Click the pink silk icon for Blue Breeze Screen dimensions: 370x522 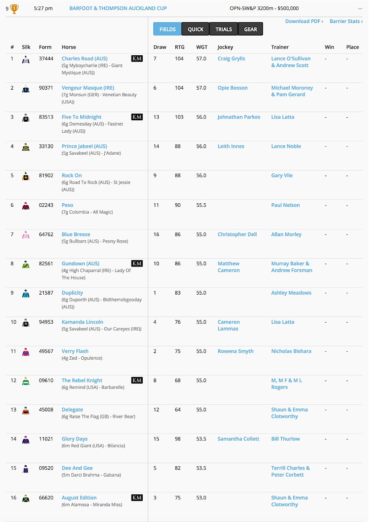tap(26, 235)
